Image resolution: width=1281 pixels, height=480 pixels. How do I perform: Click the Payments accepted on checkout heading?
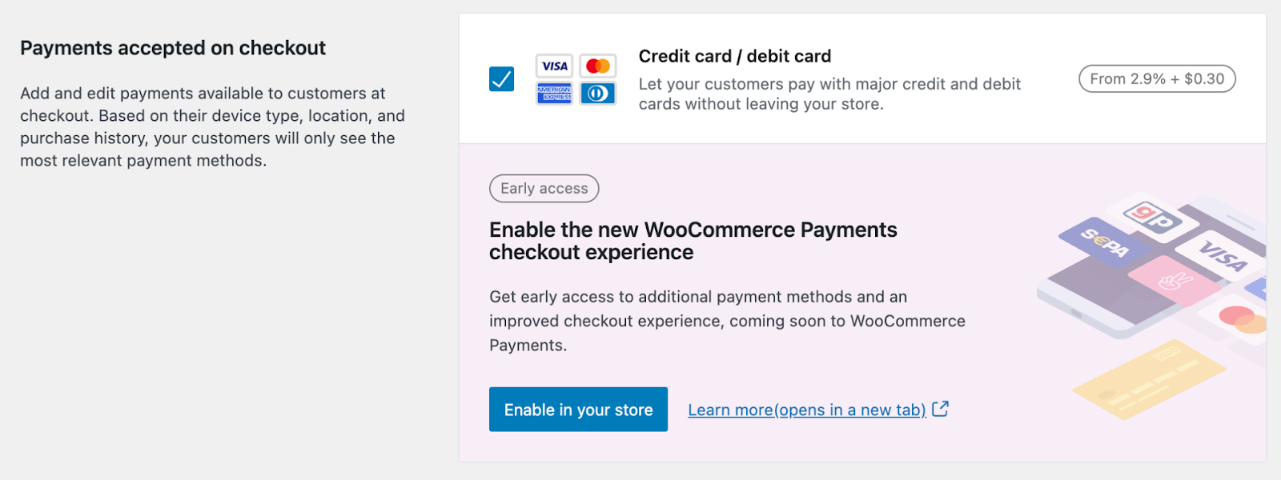point(173,48)
